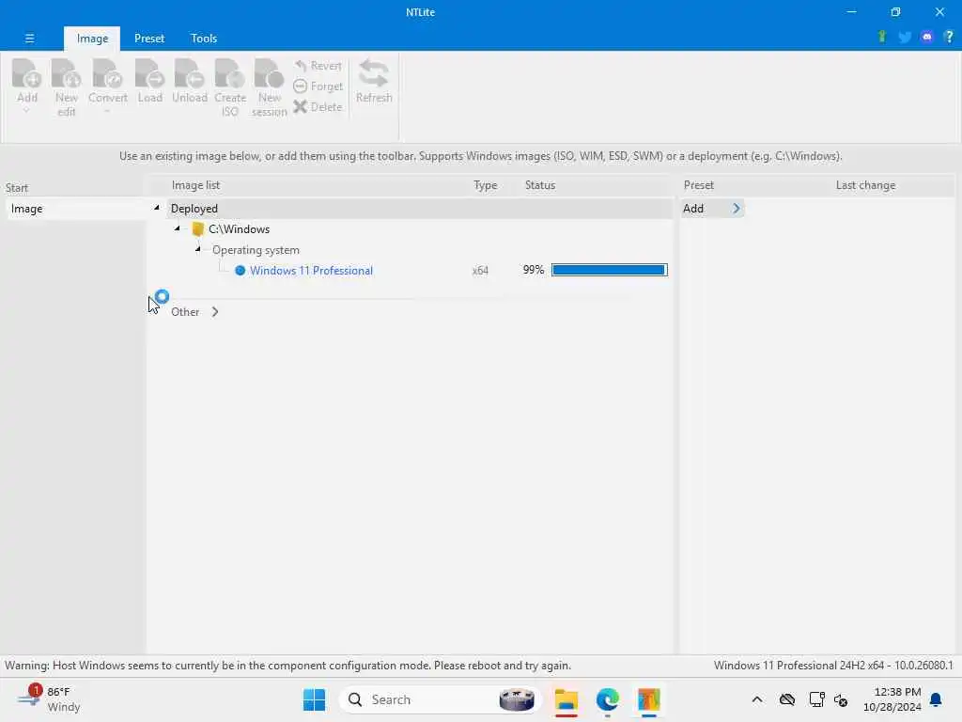Screen dimensions: 962x722
Task: Show hidden system tray icons
Action: [x=757, y=699]
